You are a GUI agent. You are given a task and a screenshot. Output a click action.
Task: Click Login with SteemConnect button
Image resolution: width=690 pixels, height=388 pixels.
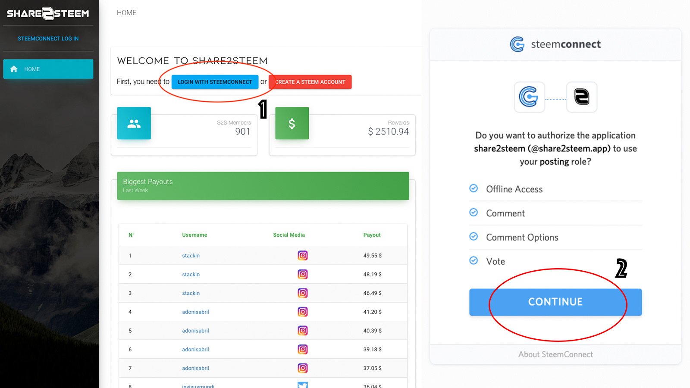(215, 82)
